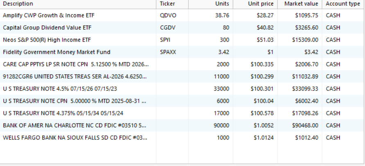Click the $1.0052 unit price
This screenshot has height=166, width=365.
coord(264,126)
